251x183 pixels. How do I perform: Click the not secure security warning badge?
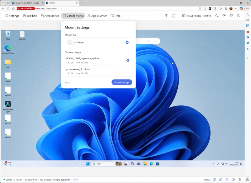26,9
